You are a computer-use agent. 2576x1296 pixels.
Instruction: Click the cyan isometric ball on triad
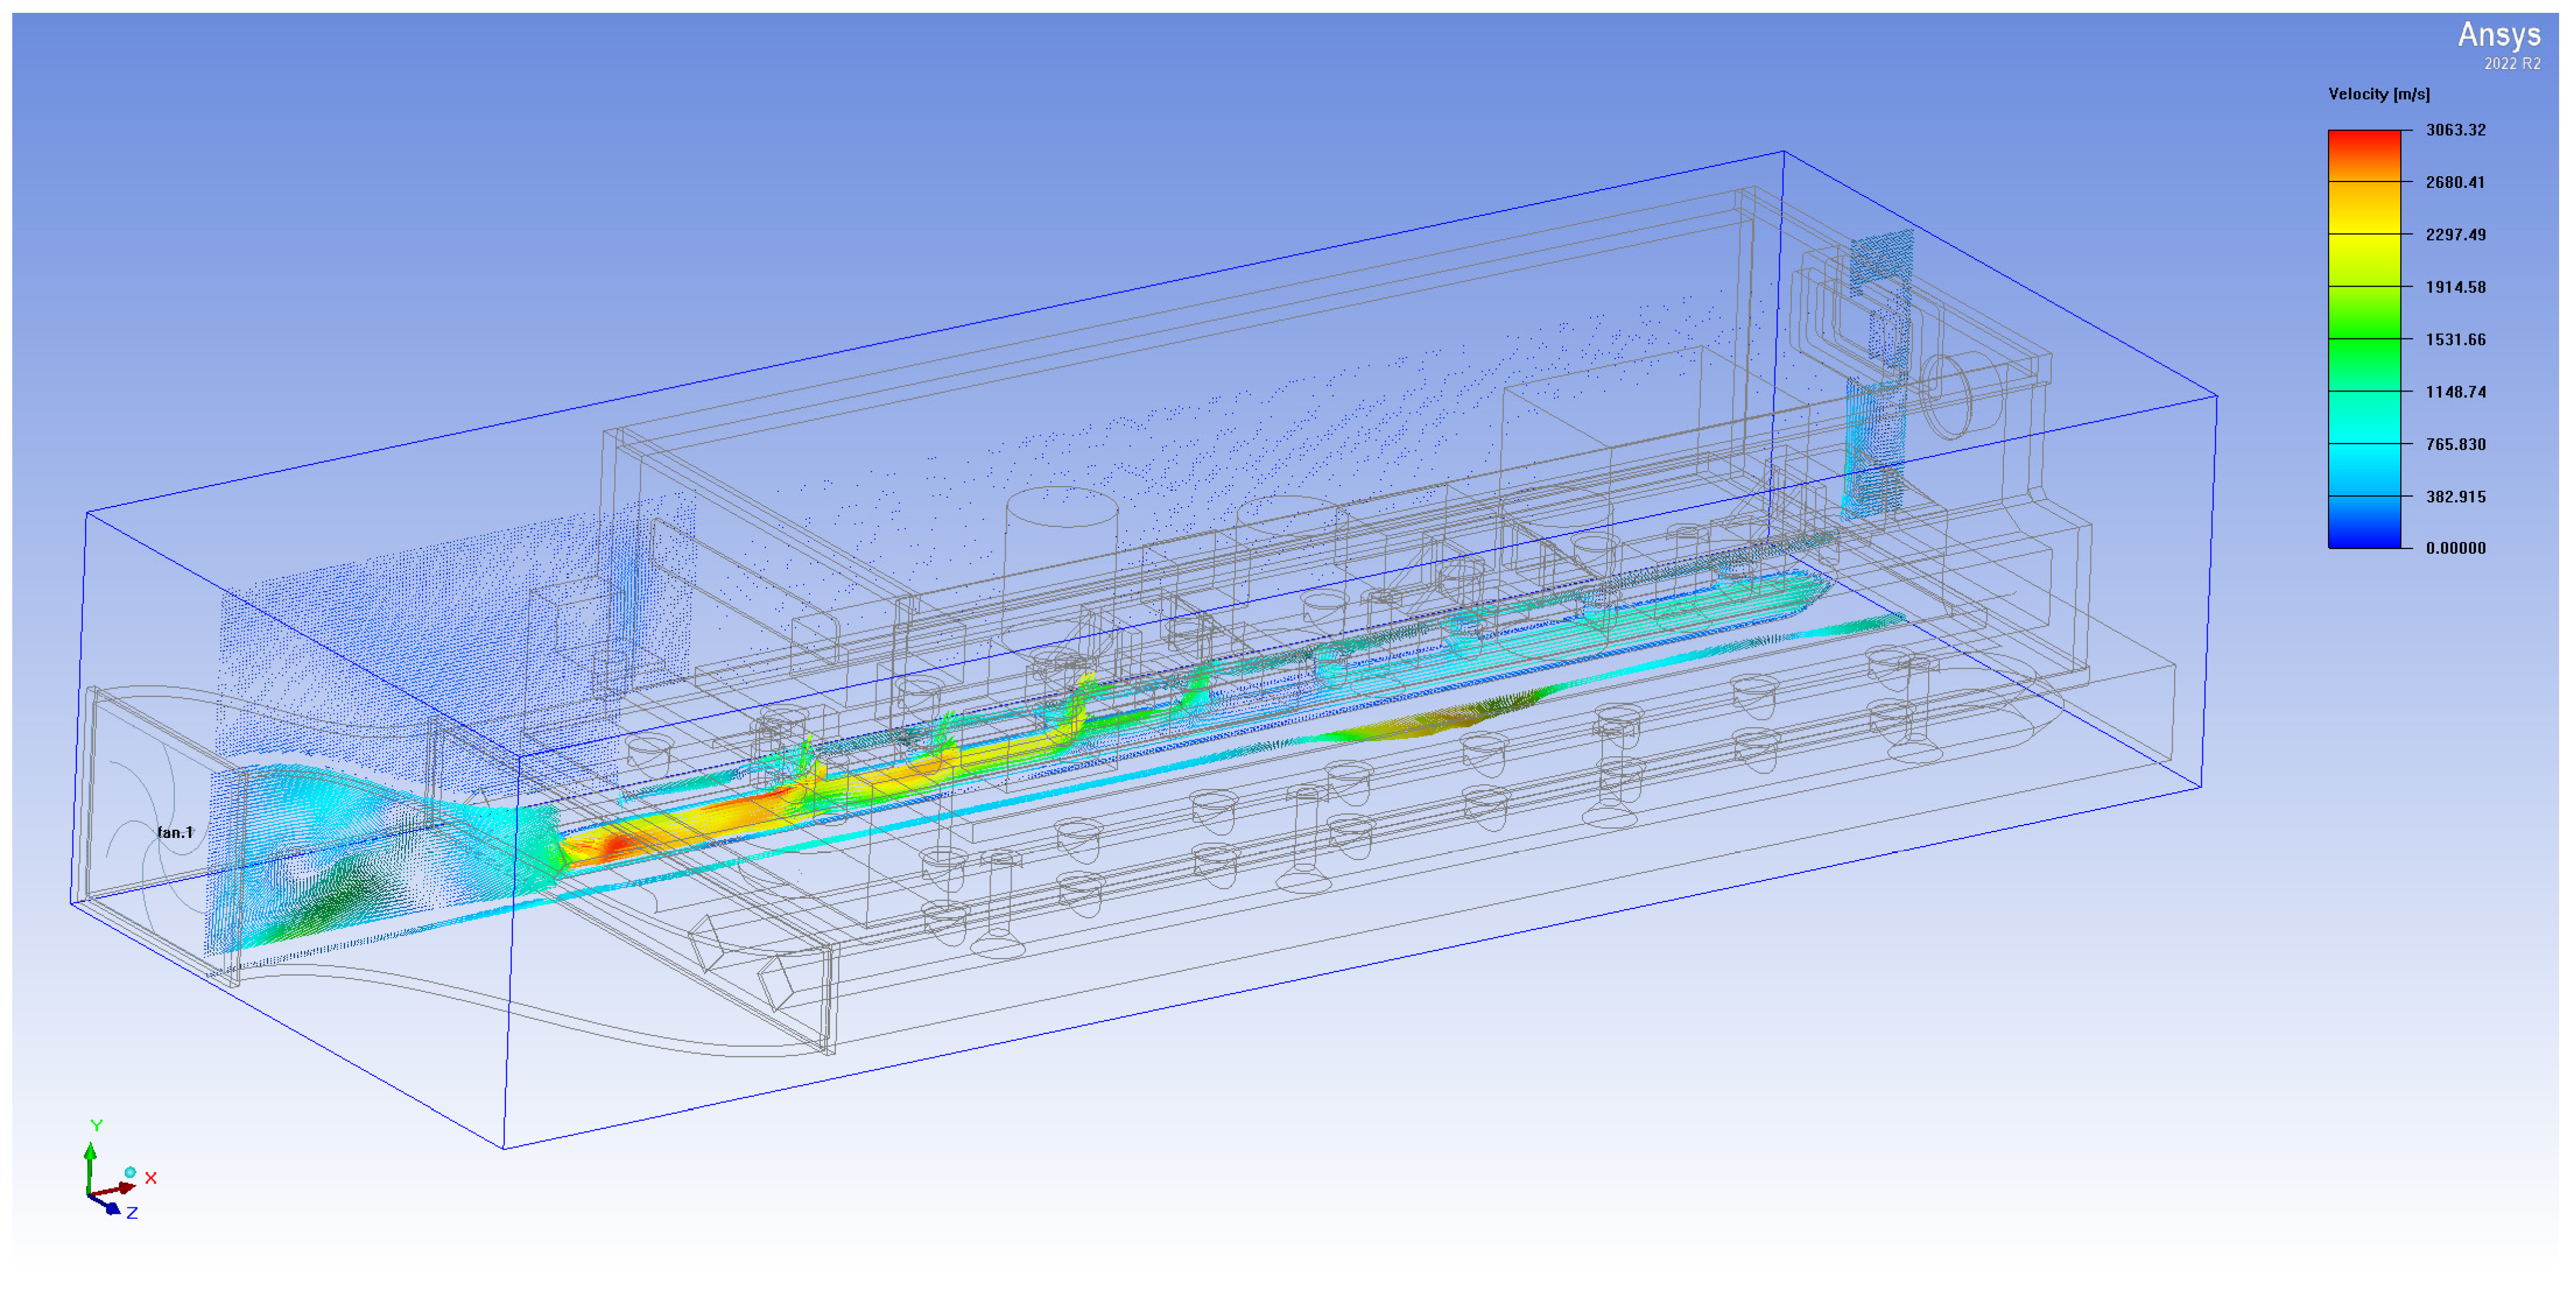[x=130, y=1172]
